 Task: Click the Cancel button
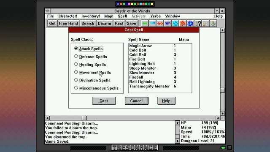(x=136, y=101)
